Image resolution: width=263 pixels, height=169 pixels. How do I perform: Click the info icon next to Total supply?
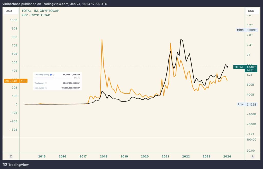[46, 83]
